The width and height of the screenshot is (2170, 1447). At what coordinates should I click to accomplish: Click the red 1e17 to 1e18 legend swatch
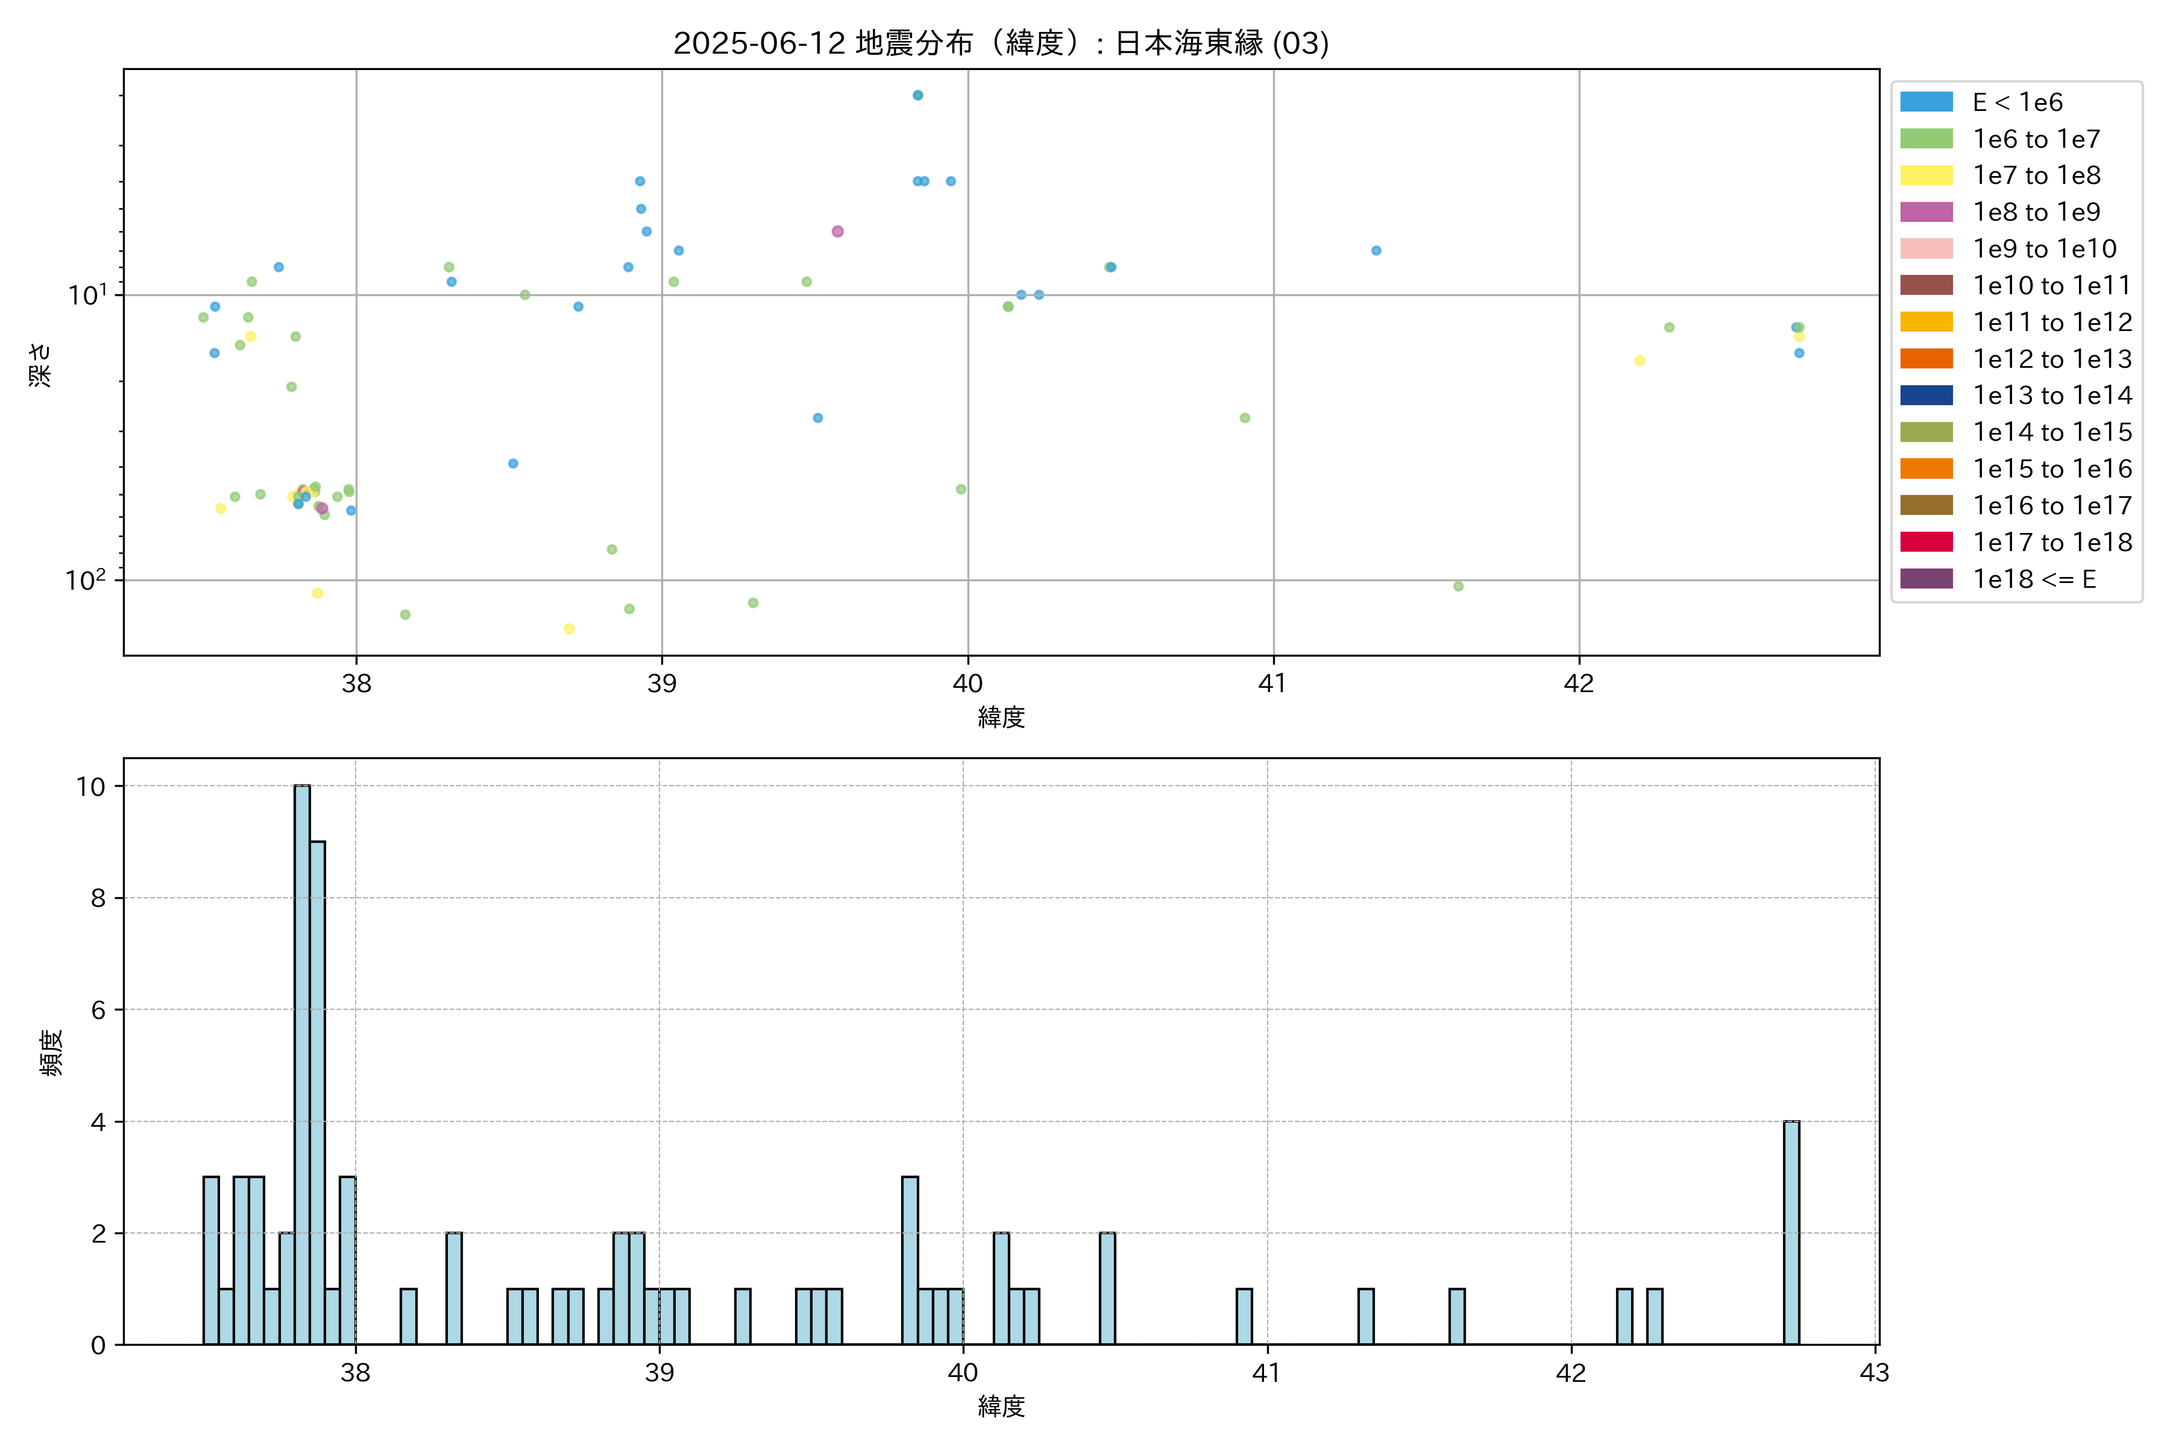1925,543
